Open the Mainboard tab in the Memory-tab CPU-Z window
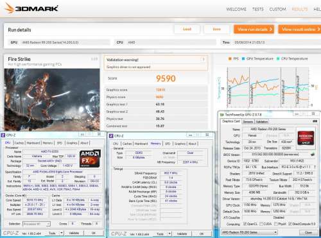Screen dimensions: 321x238 (141, 144)
